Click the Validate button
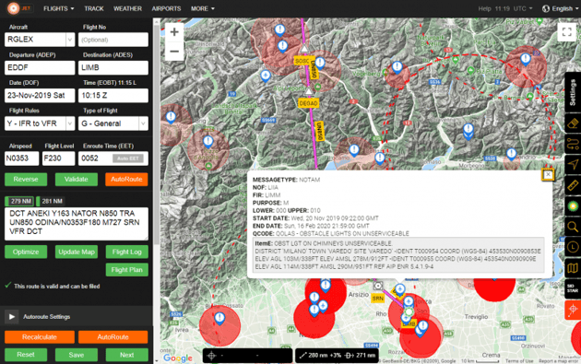 [77, 179]
